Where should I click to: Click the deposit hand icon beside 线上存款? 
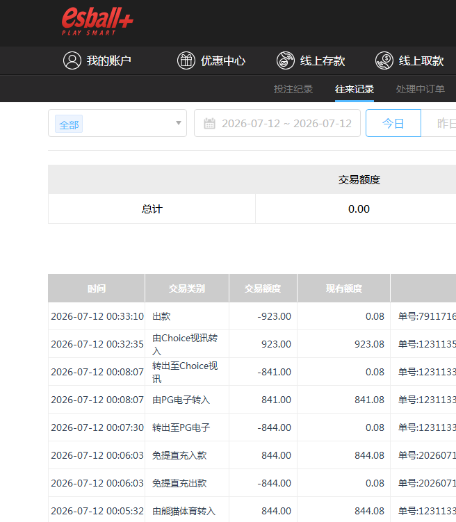point(286,60)
